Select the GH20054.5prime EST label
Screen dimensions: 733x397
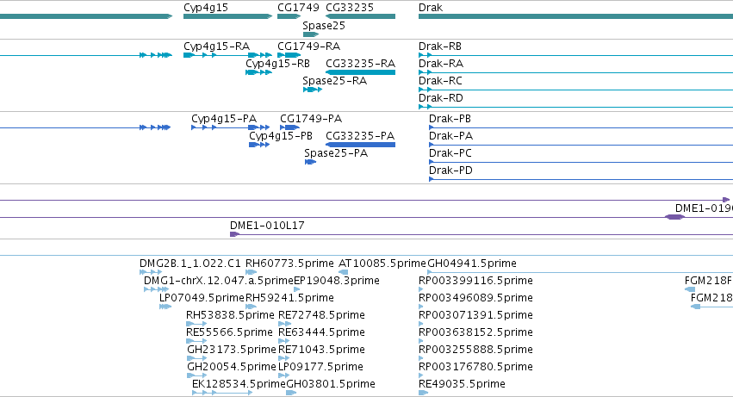pyautogui.click(x=232, y=368)
